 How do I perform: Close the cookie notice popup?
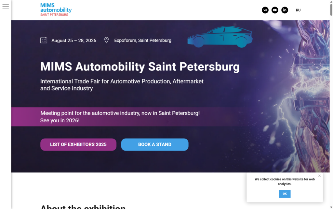319,176
